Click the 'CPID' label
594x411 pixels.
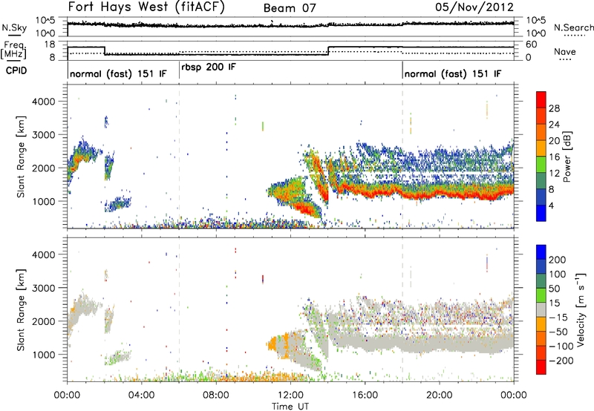16,70
